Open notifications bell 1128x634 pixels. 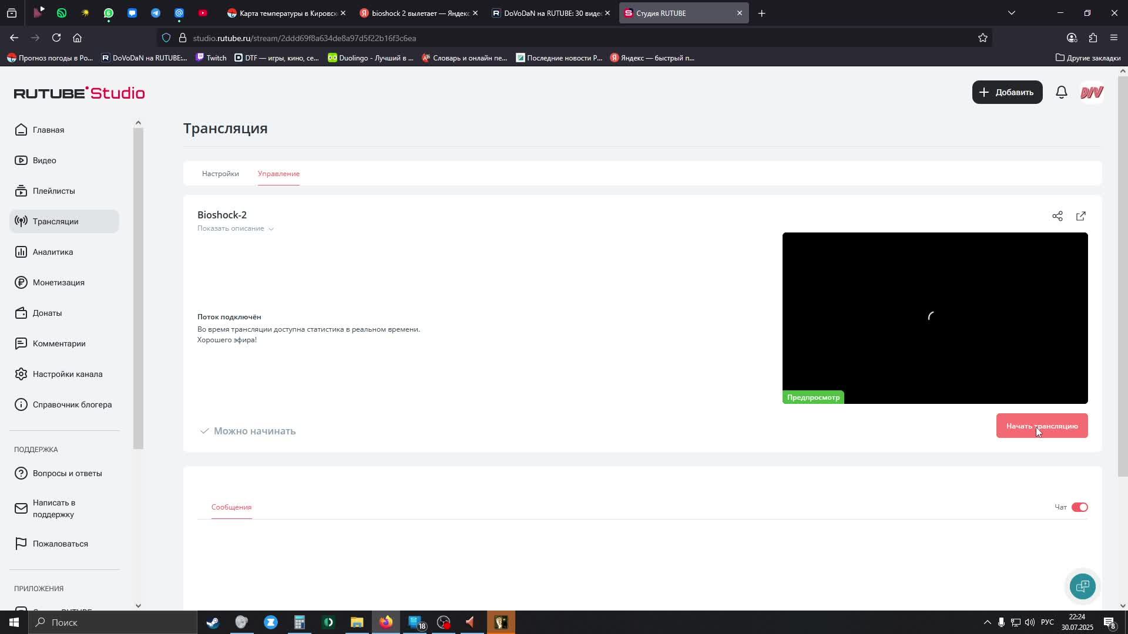tap(1061, 92)
